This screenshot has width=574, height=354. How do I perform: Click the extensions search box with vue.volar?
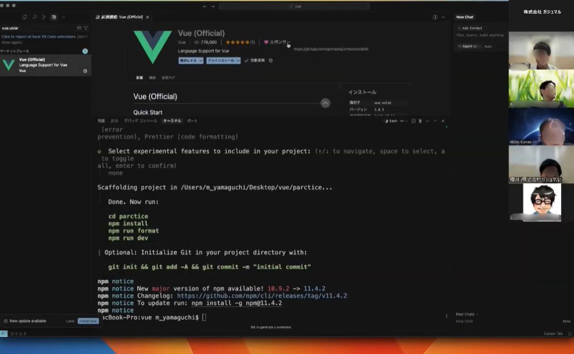tap(37, 28)
